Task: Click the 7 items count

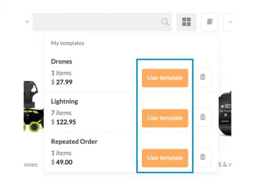Action: tap(61, 113)
